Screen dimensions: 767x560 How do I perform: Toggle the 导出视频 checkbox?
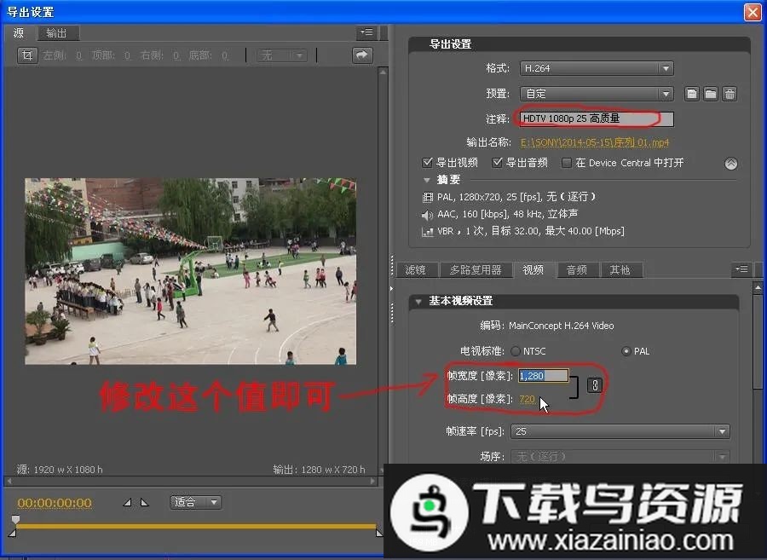428,163
